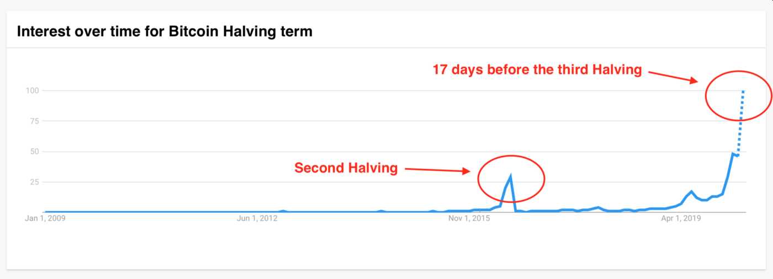Click the line point near 50 before the dotted segment
The image size is (773, 279).
(x=733, y=154)
